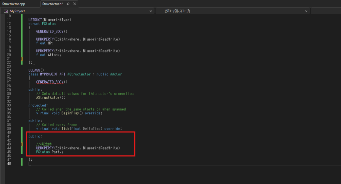Close the StructActor.h tab

tap(74, 4)
